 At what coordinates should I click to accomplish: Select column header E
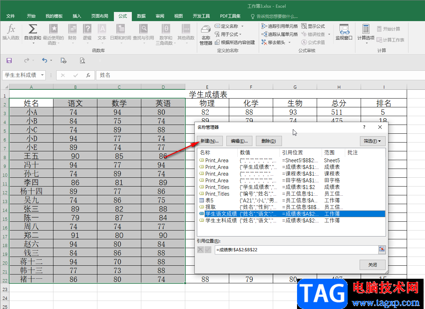[207, 87]
